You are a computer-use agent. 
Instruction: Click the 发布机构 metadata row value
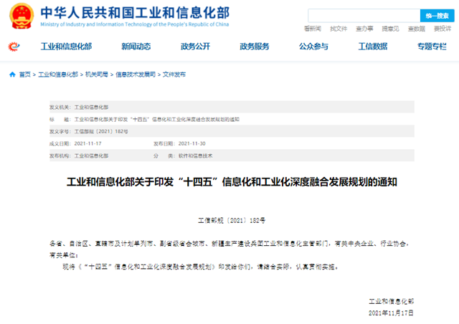pyautogui.click(x=91, y=156)
